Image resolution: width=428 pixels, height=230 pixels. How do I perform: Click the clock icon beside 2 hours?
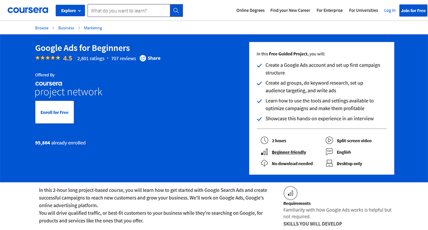click(x=264, y=141)
